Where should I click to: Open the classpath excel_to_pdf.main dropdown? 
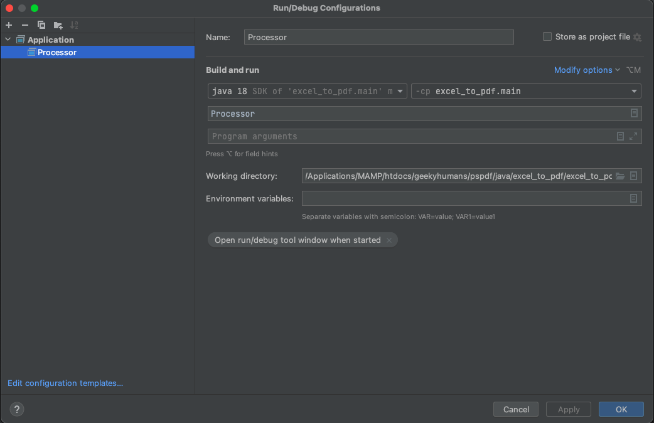633,91
